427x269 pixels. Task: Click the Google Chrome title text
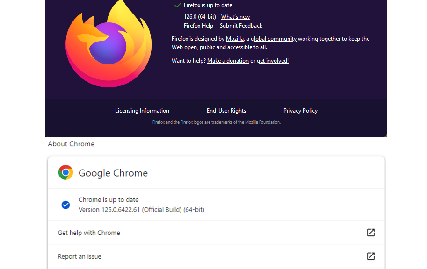click(113, 173)
